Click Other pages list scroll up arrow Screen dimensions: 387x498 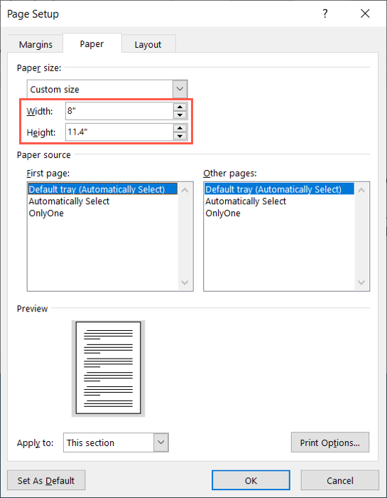pos(361,190)
